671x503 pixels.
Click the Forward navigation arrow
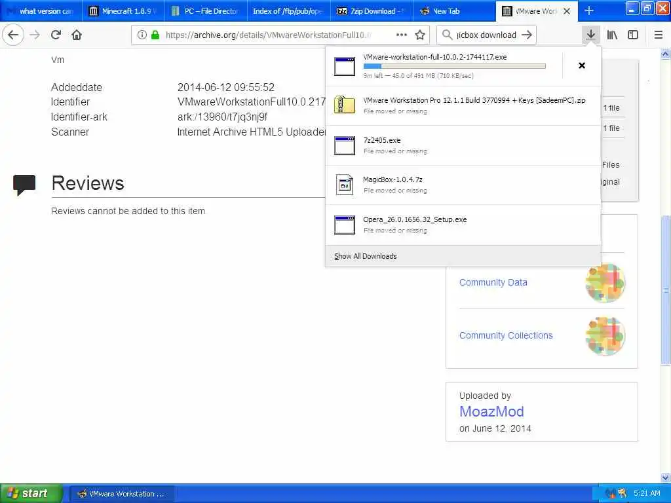35,35
